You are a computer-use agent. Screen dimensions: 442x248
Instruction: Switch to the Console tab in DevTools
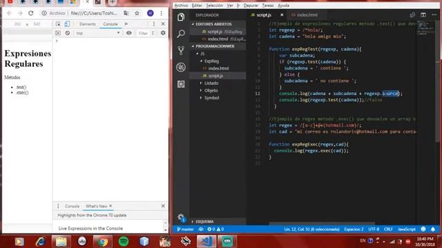(x=110, y=24)
